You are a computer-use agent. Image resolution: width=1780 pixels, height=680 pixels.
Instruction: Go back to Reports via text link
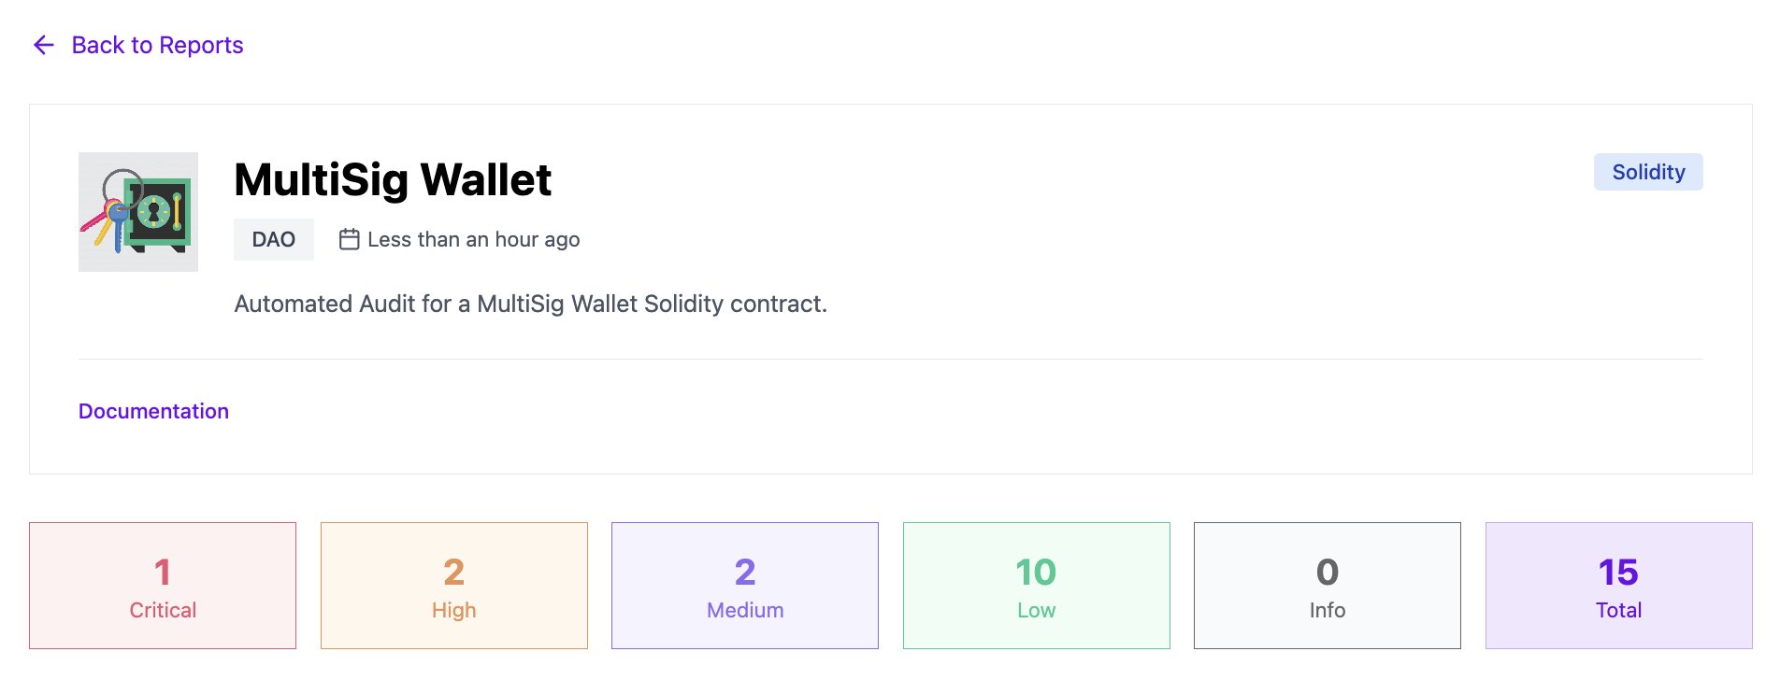click(157, 45)
